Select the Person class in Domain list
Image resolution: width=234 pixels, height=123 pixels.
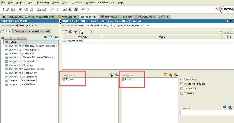click(70, 79)
